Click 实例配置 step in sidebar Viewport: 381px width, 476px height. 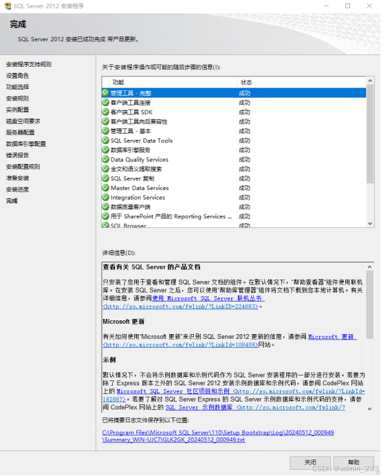coord(17,110)
